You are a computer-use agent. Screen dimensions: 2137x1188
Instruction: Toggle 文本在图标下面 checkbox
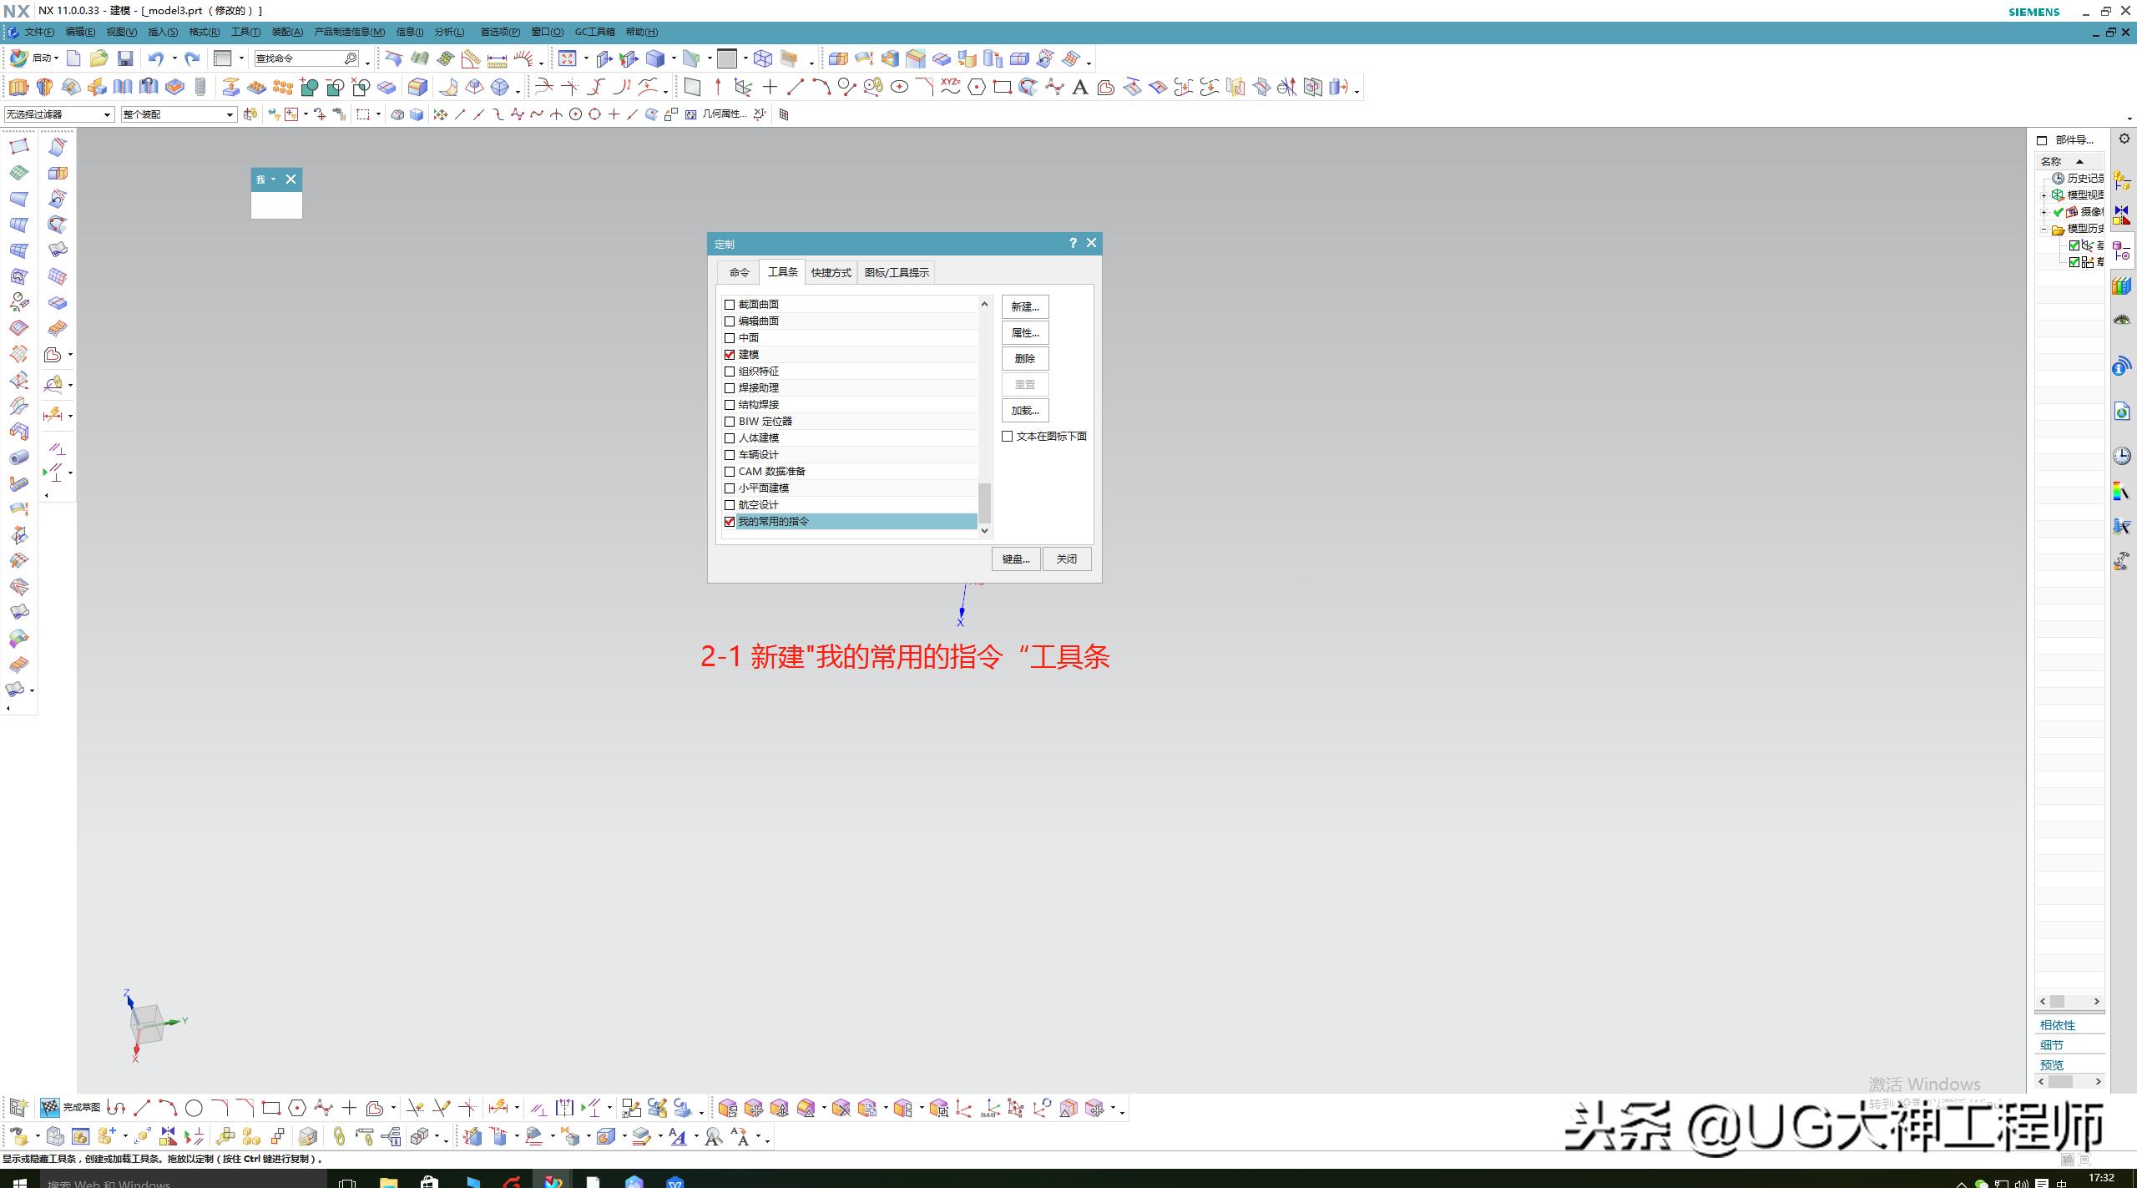[1008, 437]
